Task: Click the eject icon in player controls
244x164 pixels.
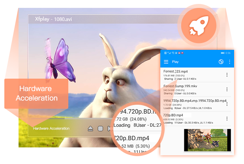Action: click(90, 129)
